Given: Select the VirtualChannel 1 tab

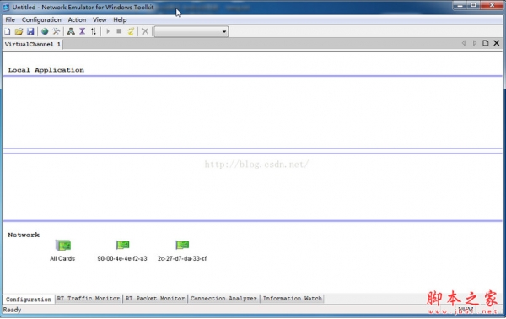Looking at the screenshot, I should click(x=33, y=44).
